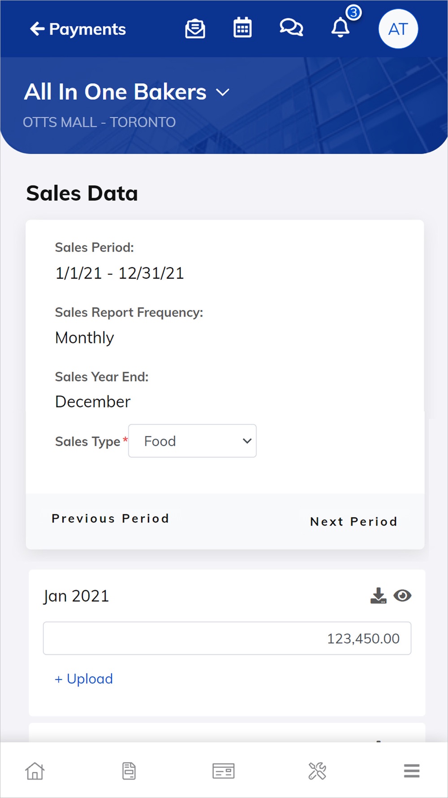Viewport: 448px width, 798px height.
Task: Open the maintenance tools tab
Action: (x=317, y=771)
